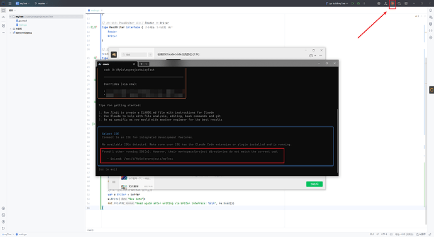This screenshot has width=434, height=237.
Task: Open the curly braces tool window icon in right sidebar
Action: tap(431, 31)
